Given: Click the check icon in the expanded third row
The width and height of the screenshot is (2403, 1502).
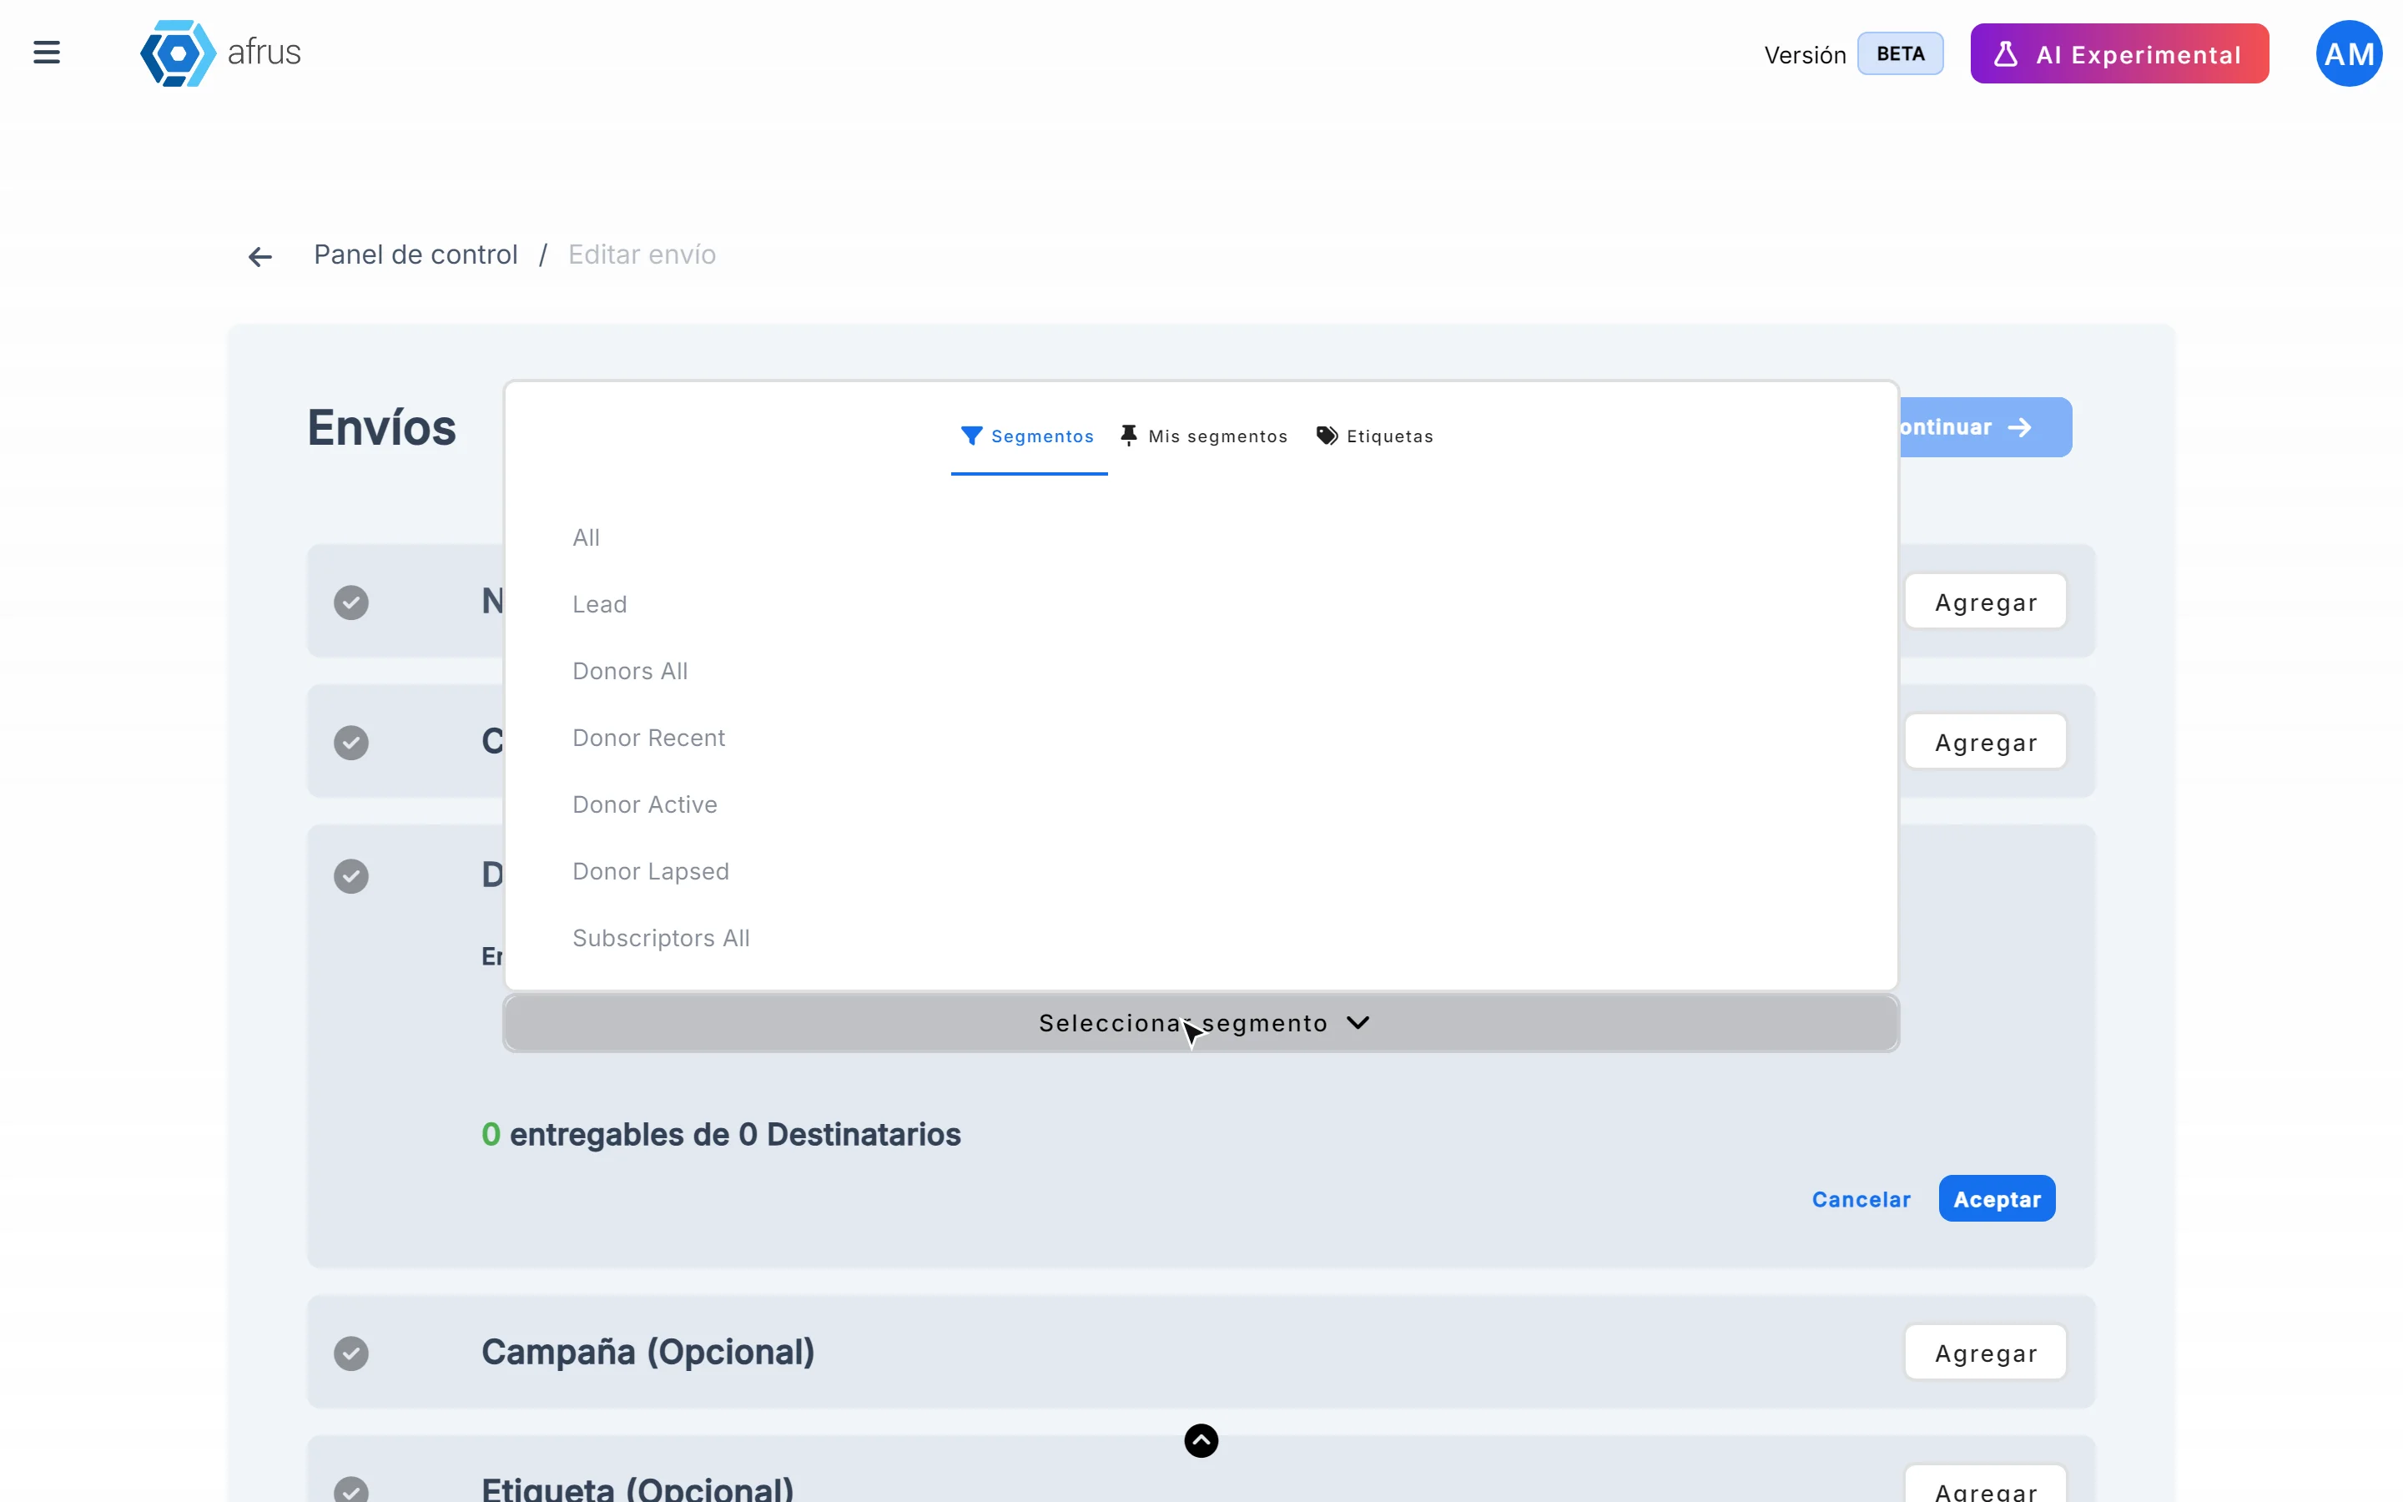Looking at the screenshot, I should click(x=350, y=875).
